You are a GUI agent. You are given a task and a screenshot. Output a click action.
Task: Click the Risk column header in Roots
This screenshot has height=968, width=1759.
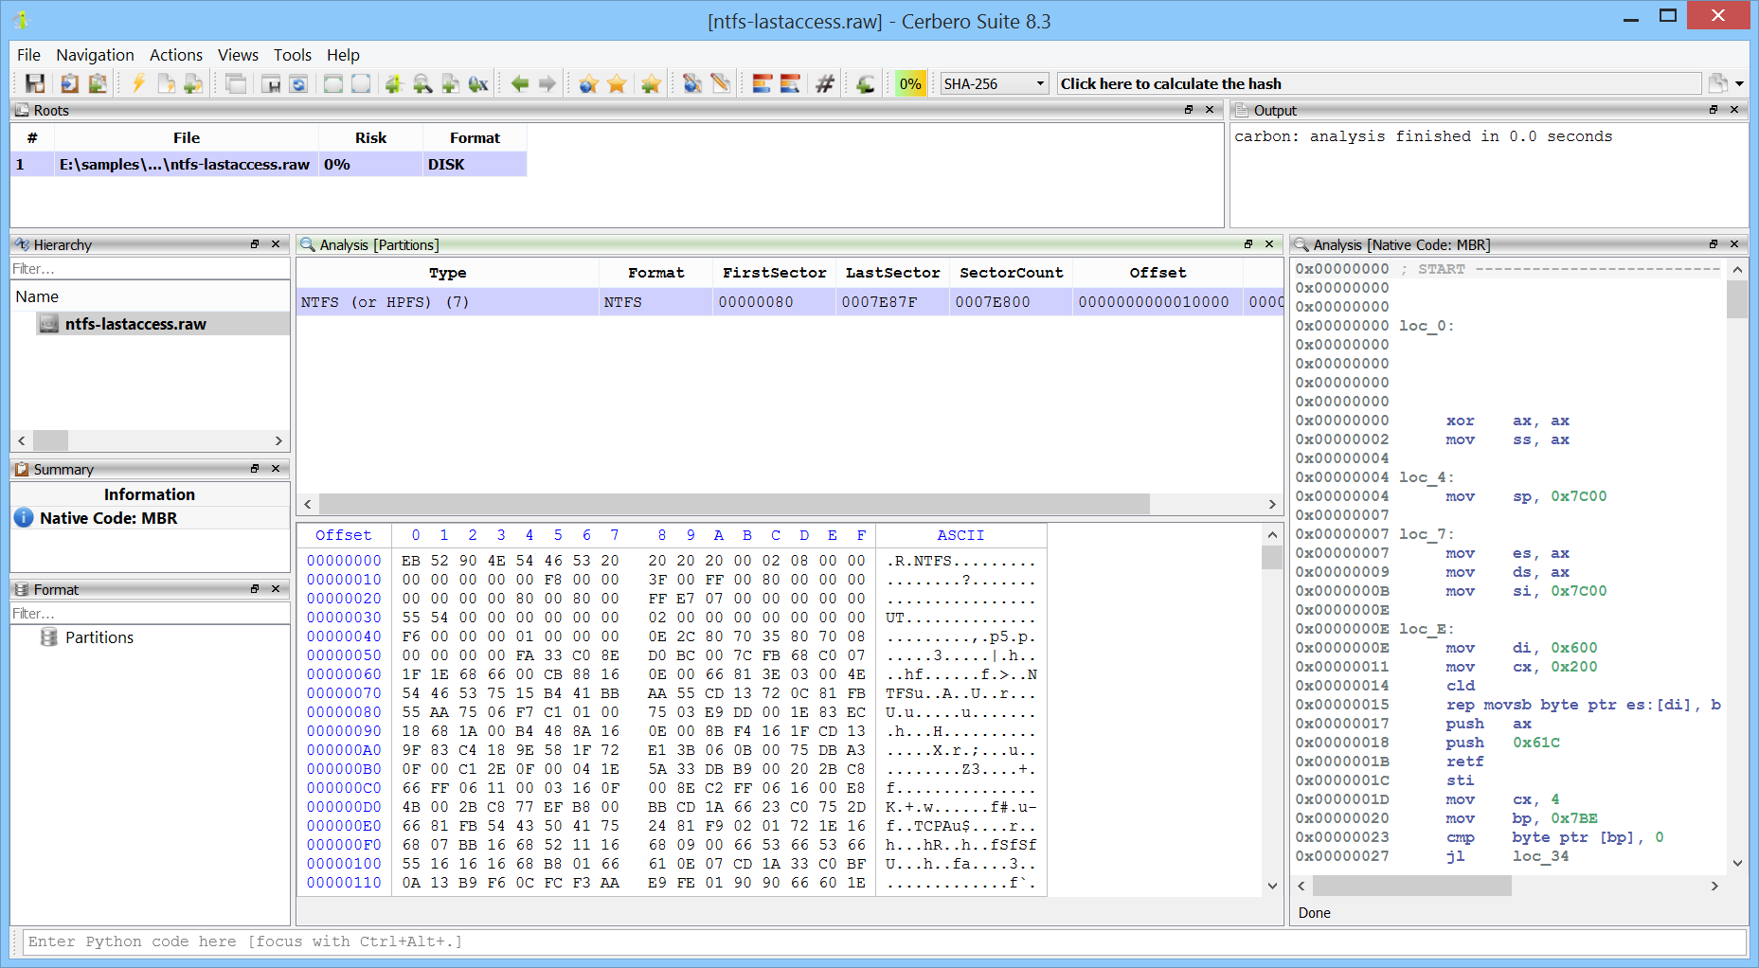(370, 138)
